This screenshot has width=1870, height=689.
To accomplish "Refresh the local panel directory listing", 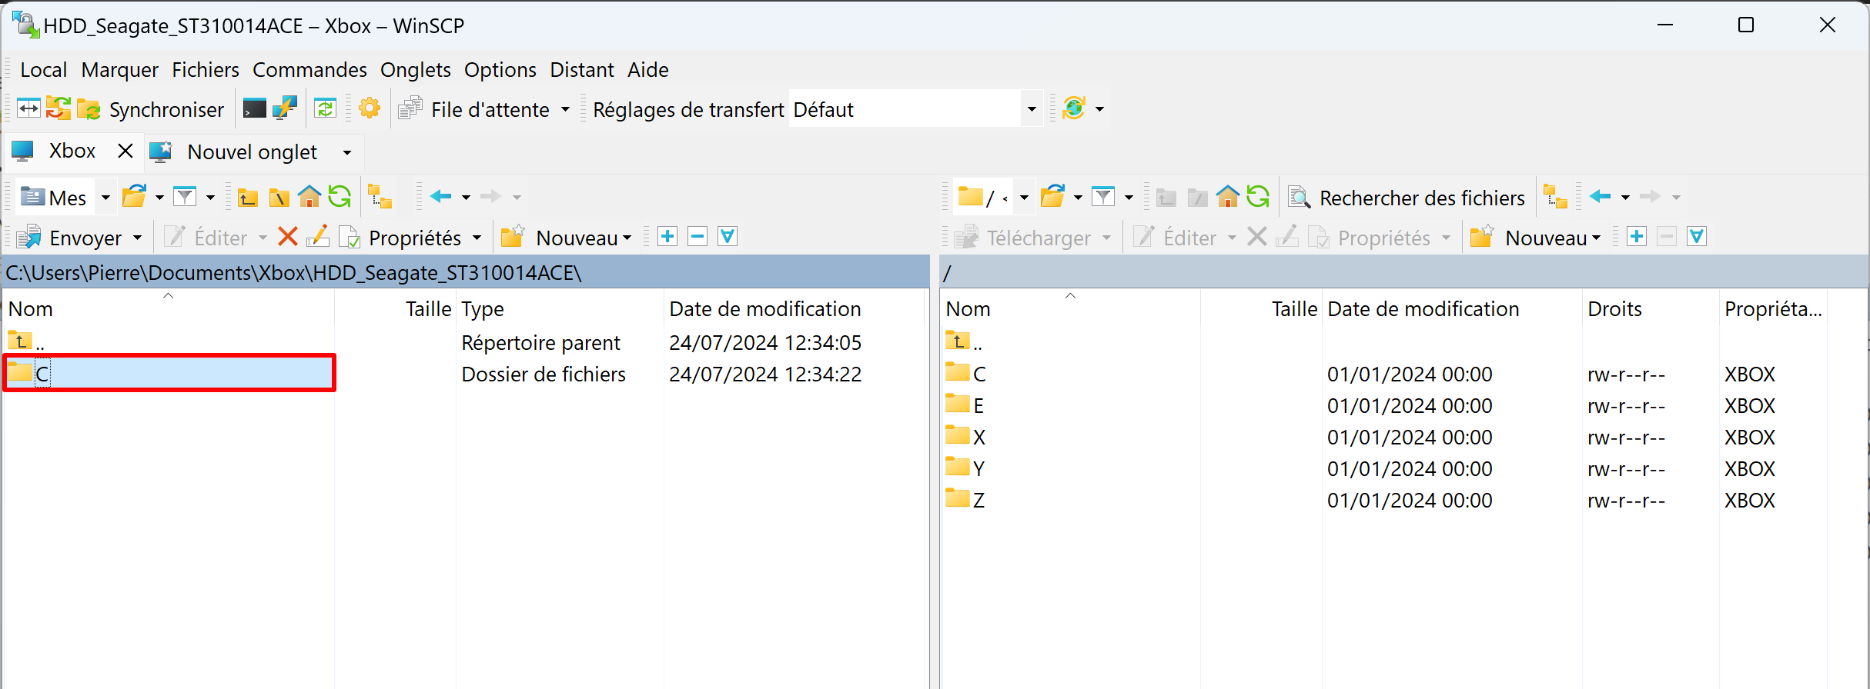I will pyautogui.click(x=340, y=197).
